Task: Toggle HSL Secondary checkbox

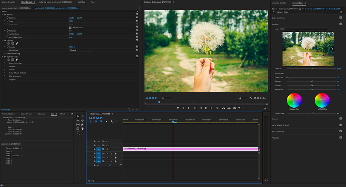Action: (340, 131)
